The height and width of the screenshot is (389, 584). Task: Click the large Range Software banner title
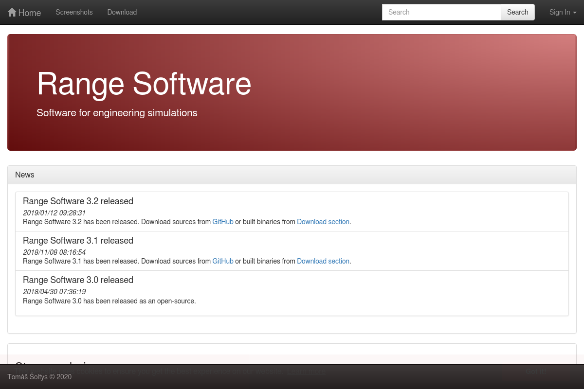[144, 84]
